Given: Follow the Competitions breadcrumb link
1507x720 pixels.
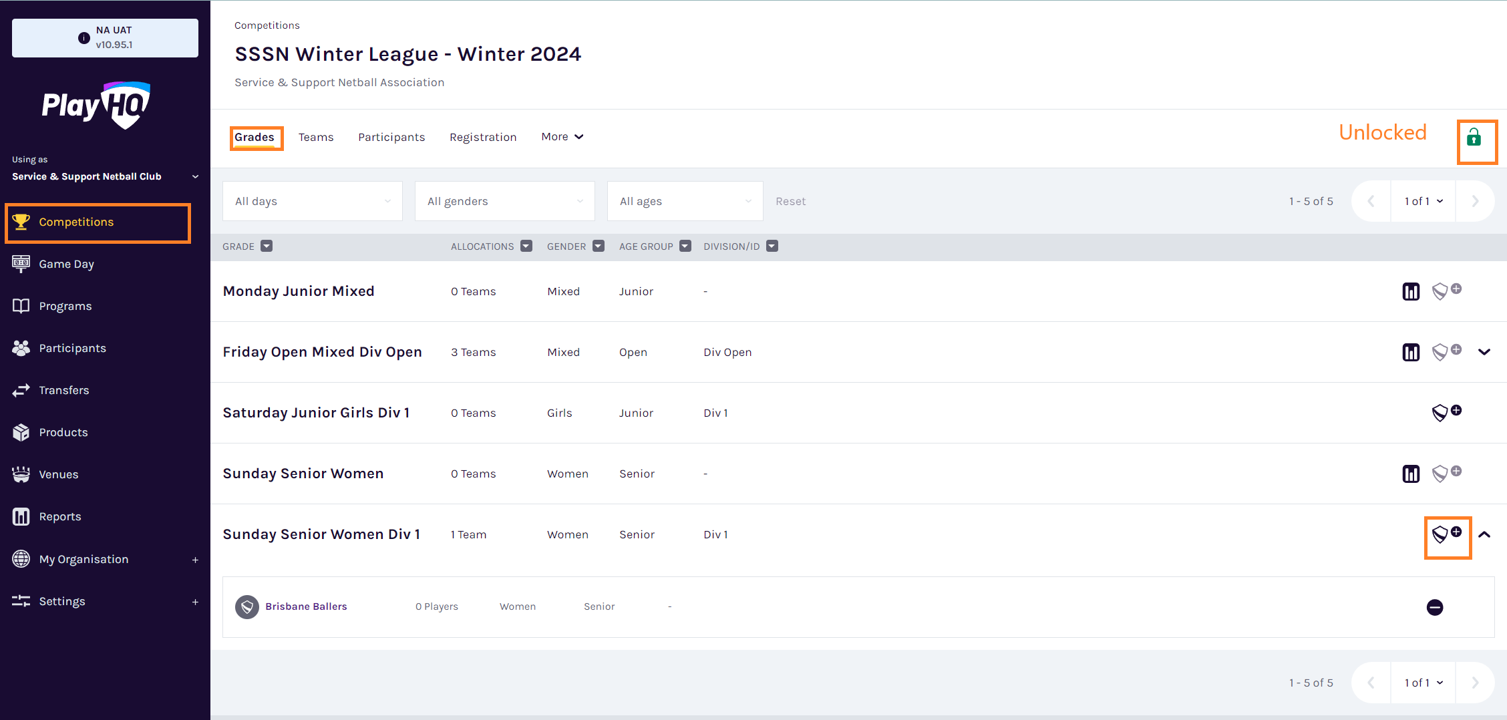Looking at the screenshot, I should point(267,25).
